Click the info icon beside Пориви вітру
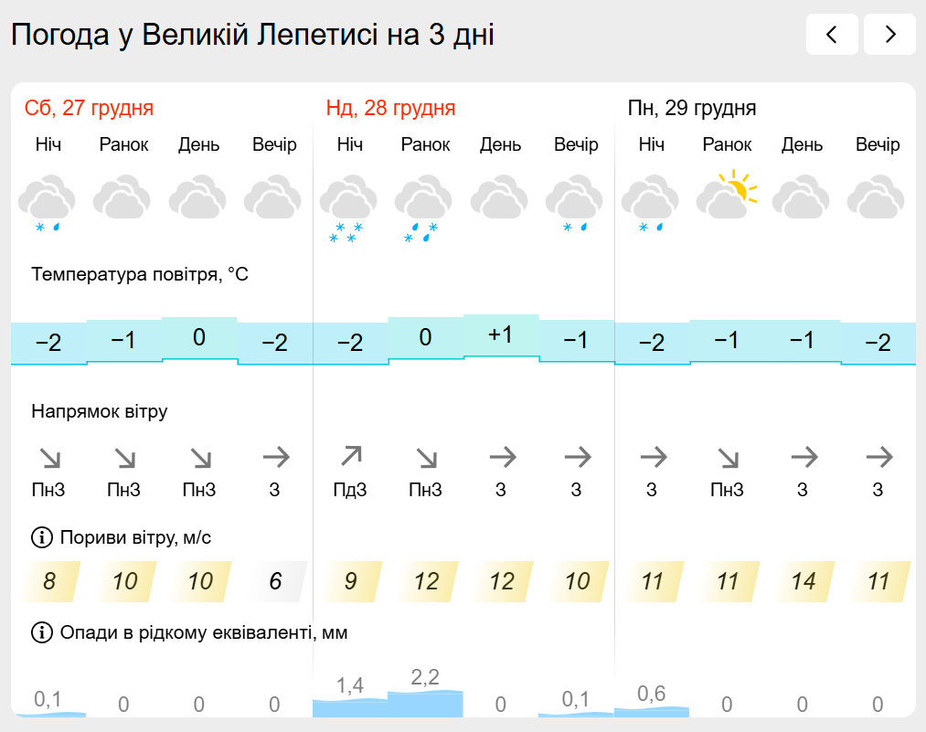The image size is (926, 732). 41,537
